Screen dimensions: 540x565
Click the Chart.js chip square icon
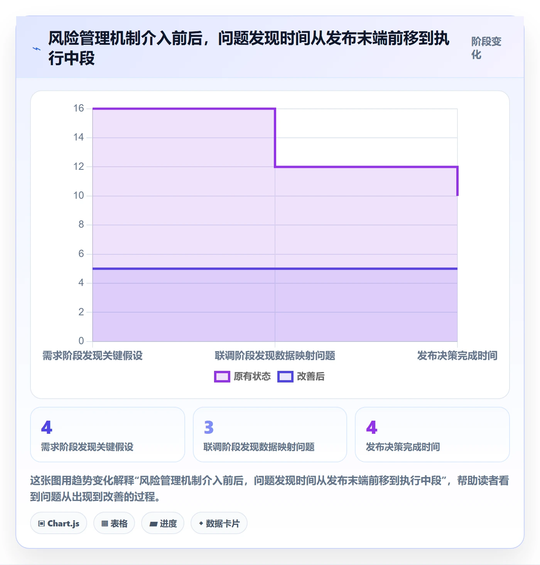point(42,524)
